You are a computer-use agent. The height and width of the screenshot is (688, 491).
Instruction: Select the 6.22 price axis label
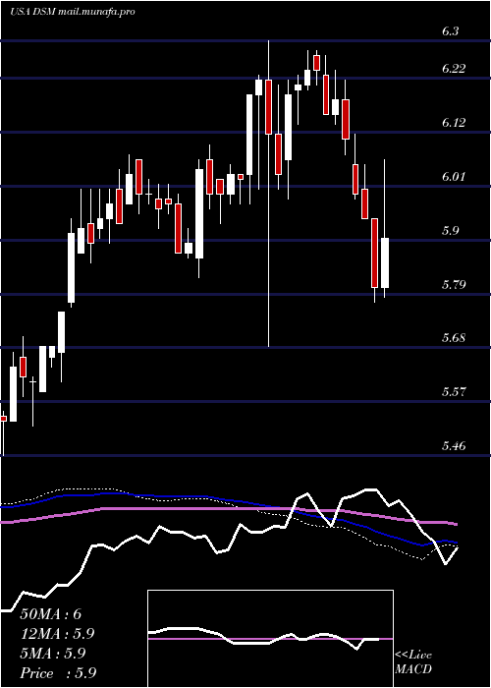tap(454, 69)
